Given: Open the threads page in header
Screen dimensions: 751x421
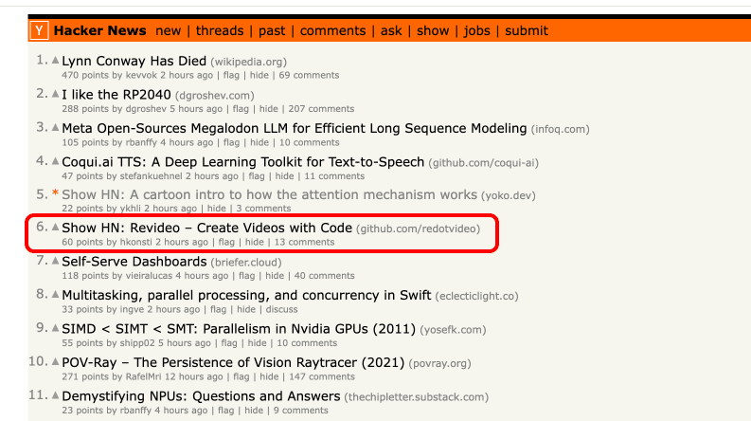Looking at the screenshot, I should pos(220,30).
